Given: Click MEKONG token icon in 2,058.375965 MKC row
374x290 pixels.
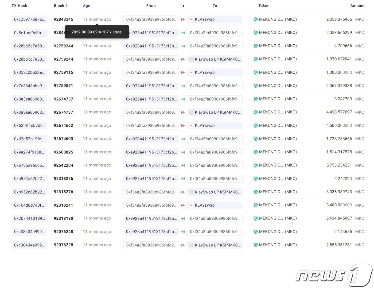Looking at the screenshot, I should pos(255,19).
